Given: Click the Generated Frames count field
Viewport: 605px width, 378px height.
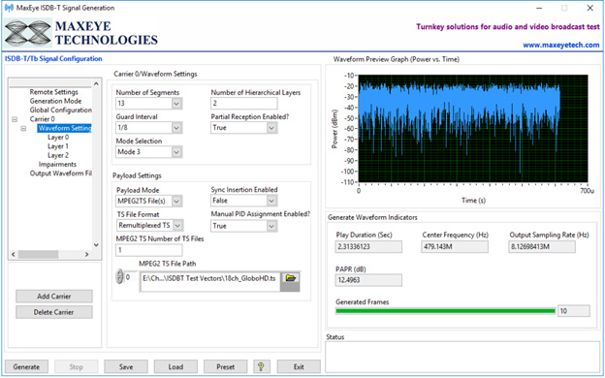Looking at the screenshot, I should point(574,311).
